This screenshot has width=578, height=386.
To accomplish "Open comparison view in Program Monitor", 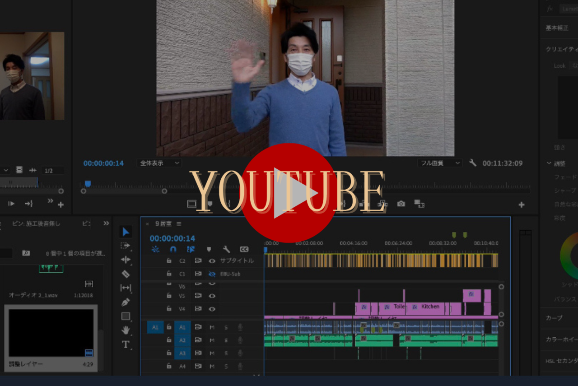I will pyautogui.click(x=419, y=204).
